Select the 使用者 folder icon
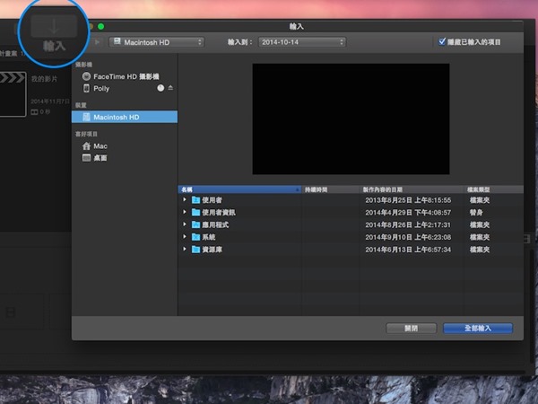 point(195,199)
